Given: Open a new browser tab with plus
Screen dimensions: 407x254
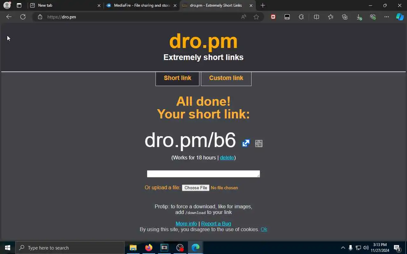Looking at the screenshot, I should point(263,5).
